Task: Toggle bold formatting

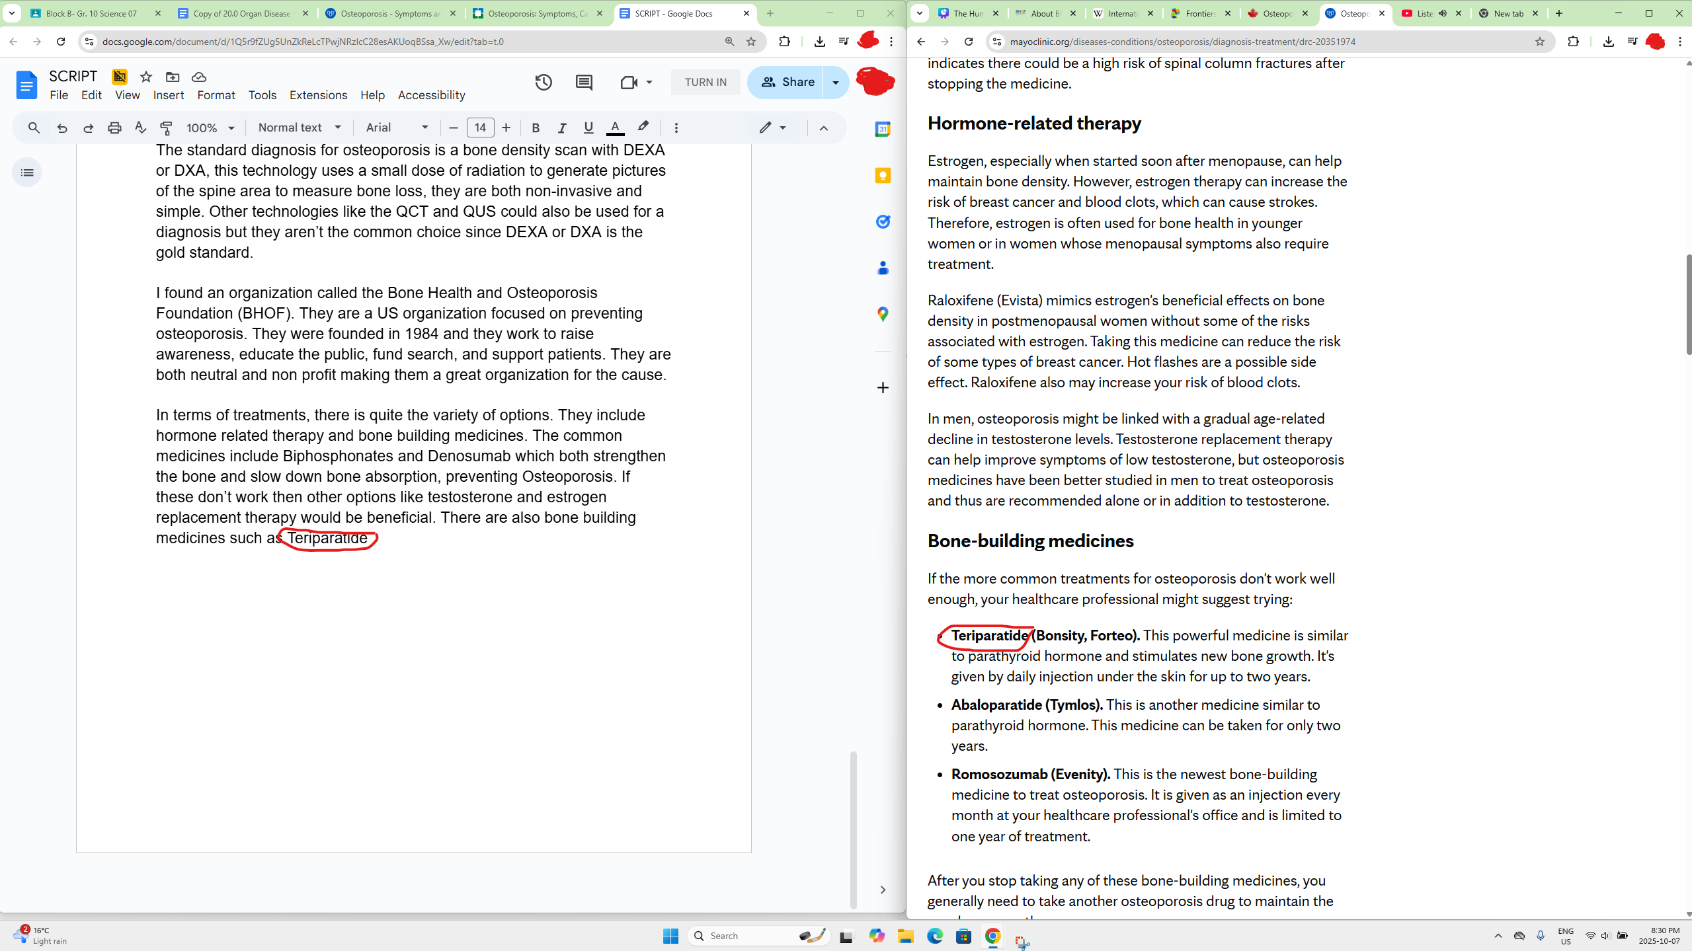Action: click(536, 128)
